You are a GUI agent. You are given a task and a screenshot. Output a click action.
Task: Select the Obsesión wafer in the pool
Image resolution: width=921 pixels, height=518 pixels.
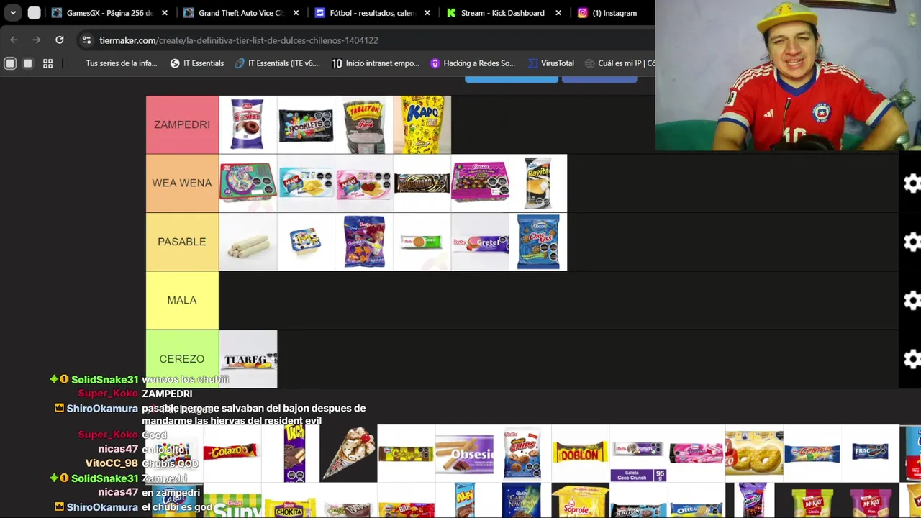pyautogui.click(x=464, y=453)
